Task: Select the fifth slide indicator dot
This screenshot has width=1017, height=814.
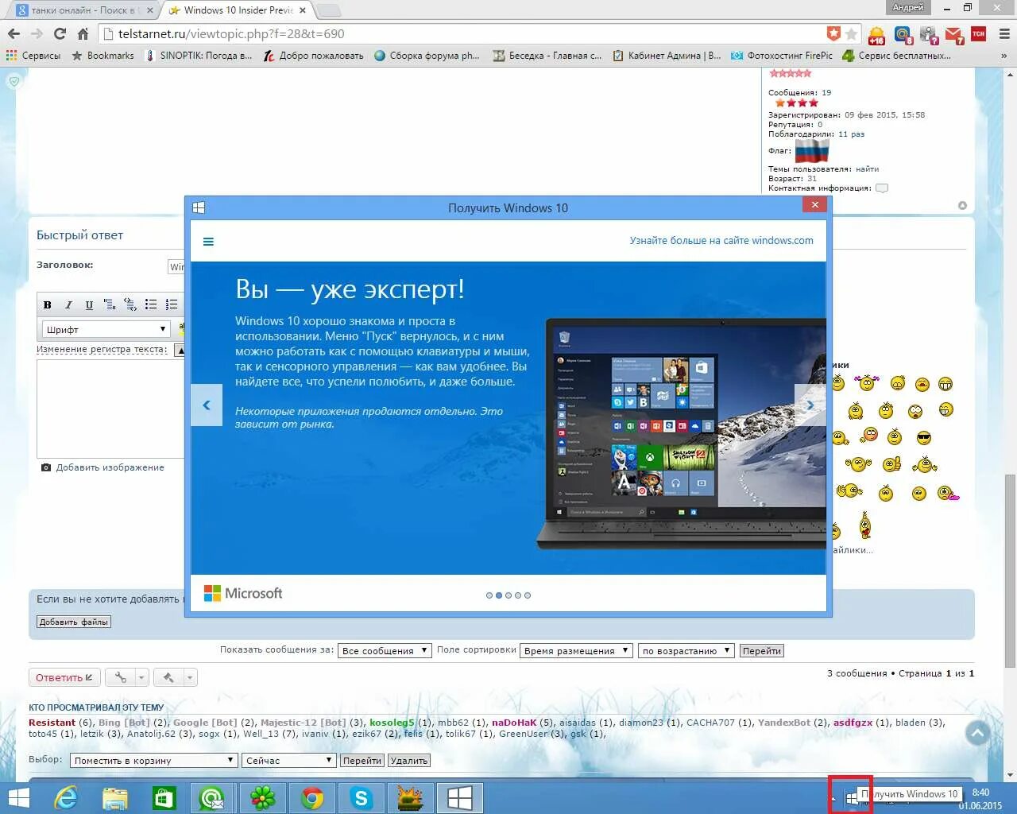Action: 528,595
